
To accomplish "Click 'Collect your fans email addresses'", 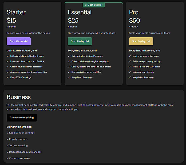I will pos(26,67).
